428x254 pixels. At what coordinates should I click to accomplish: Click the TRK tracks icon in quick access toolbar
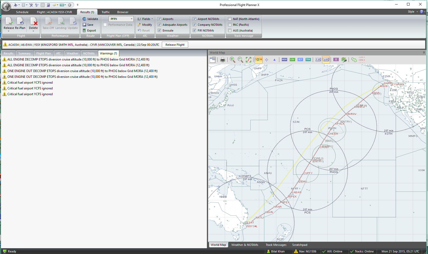tap(62, 5)
